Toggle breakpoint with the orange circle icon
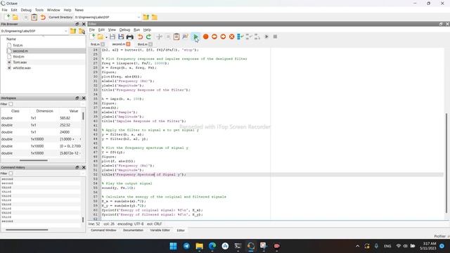 (205, 37)
